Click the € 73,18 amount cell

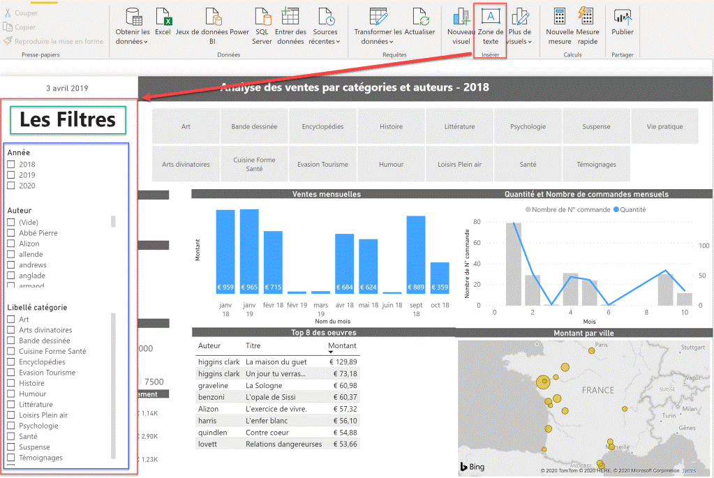345,374
